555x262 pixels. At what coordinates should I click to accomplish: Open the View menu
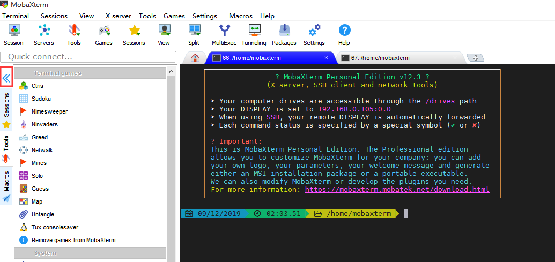[x=87, y=16]
